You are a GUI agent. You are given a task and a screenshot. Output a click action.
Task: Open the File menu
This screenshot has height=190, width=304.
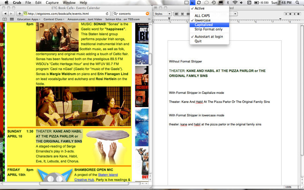(x=28, y=3)
